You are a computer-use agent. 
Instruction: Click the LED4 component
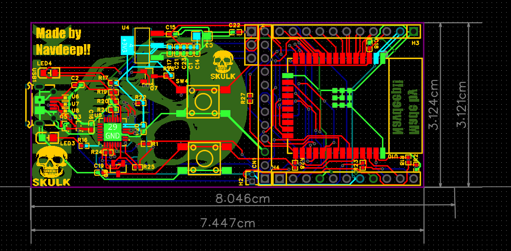click(49, 73)
